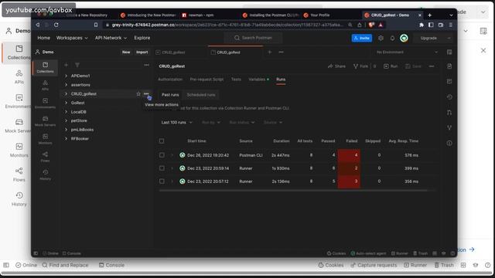Screen dimensions: 495x278
Task: Open the changelog icon in right sidebar
Action: pyautogui.click(x=449, y=97)
